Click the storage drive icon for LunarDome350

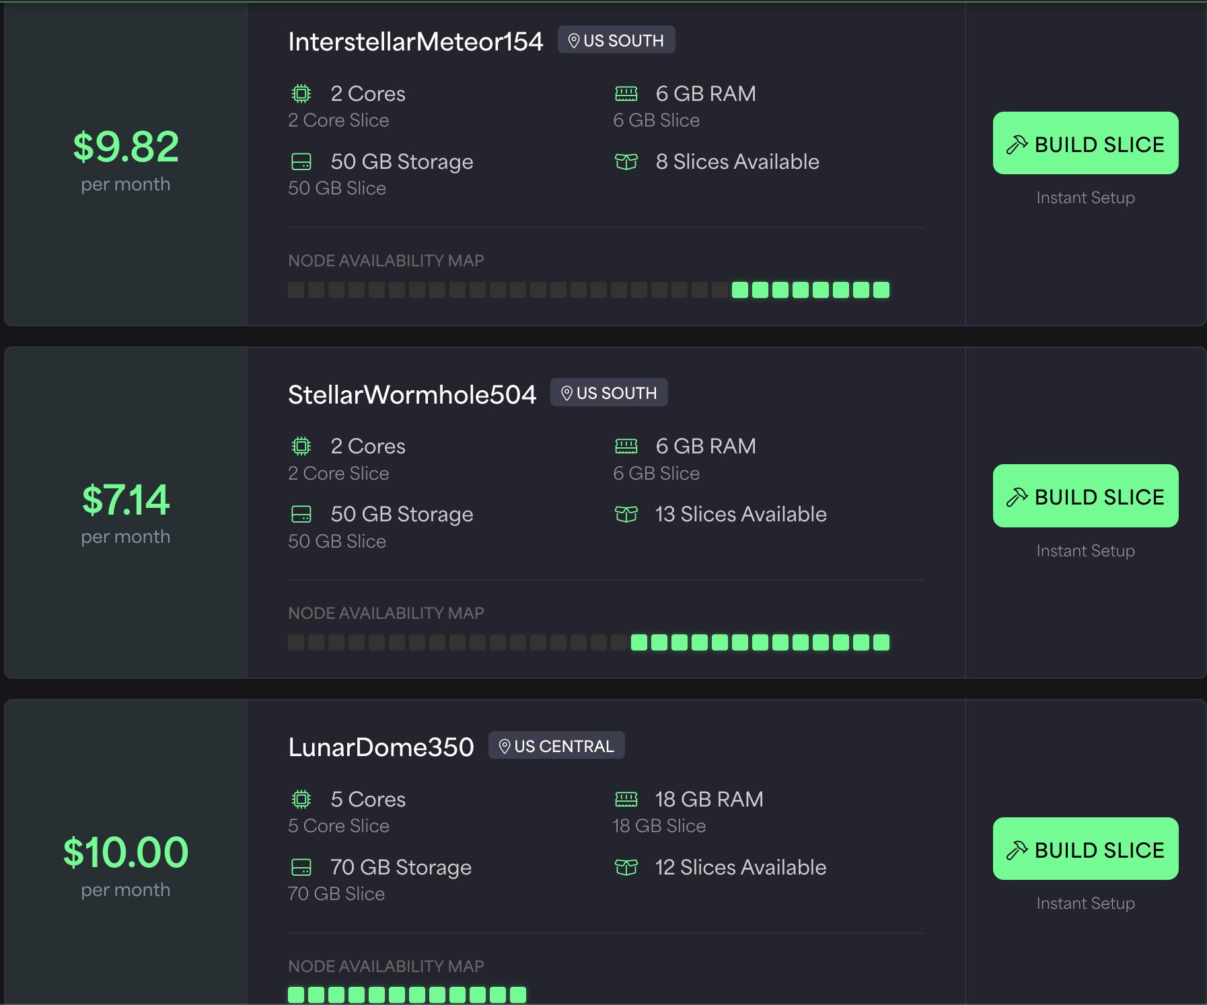click(301, 867)
